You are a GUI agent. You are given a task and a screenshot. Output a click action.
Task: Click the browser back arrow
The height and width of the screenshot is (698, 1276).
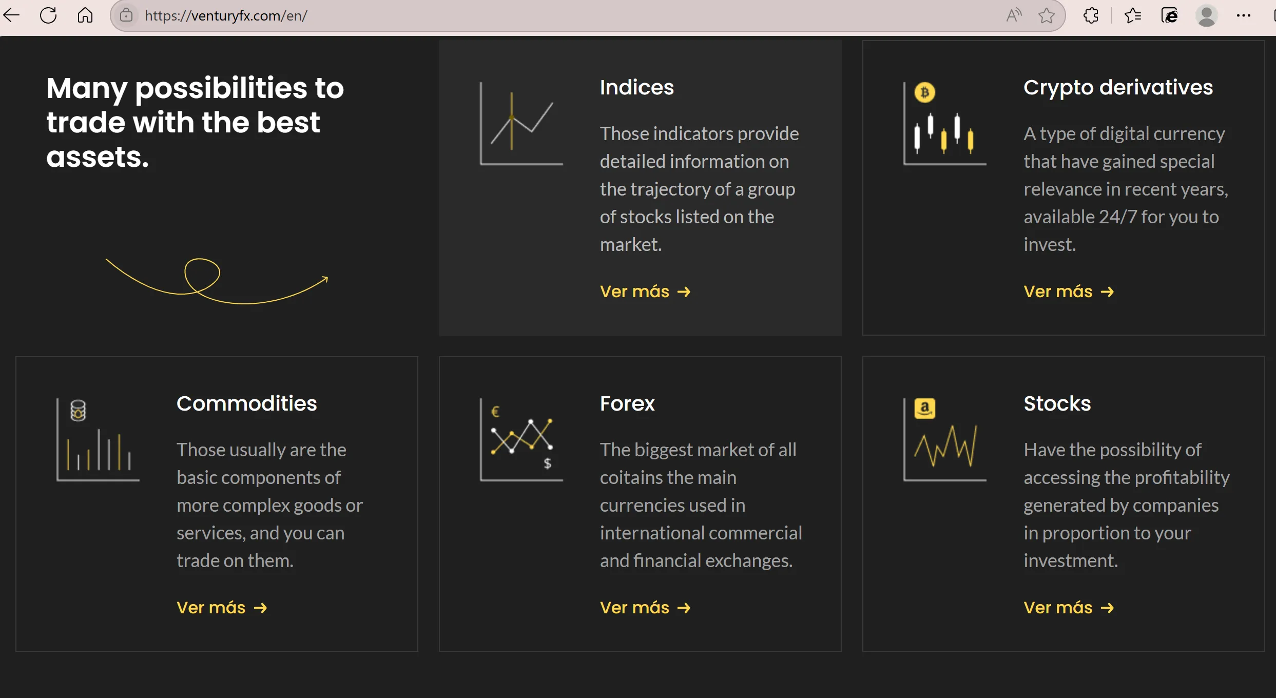tap(11, 15)
